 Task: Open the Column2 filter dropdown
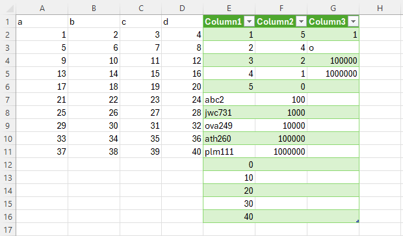[x=301, y=21]
